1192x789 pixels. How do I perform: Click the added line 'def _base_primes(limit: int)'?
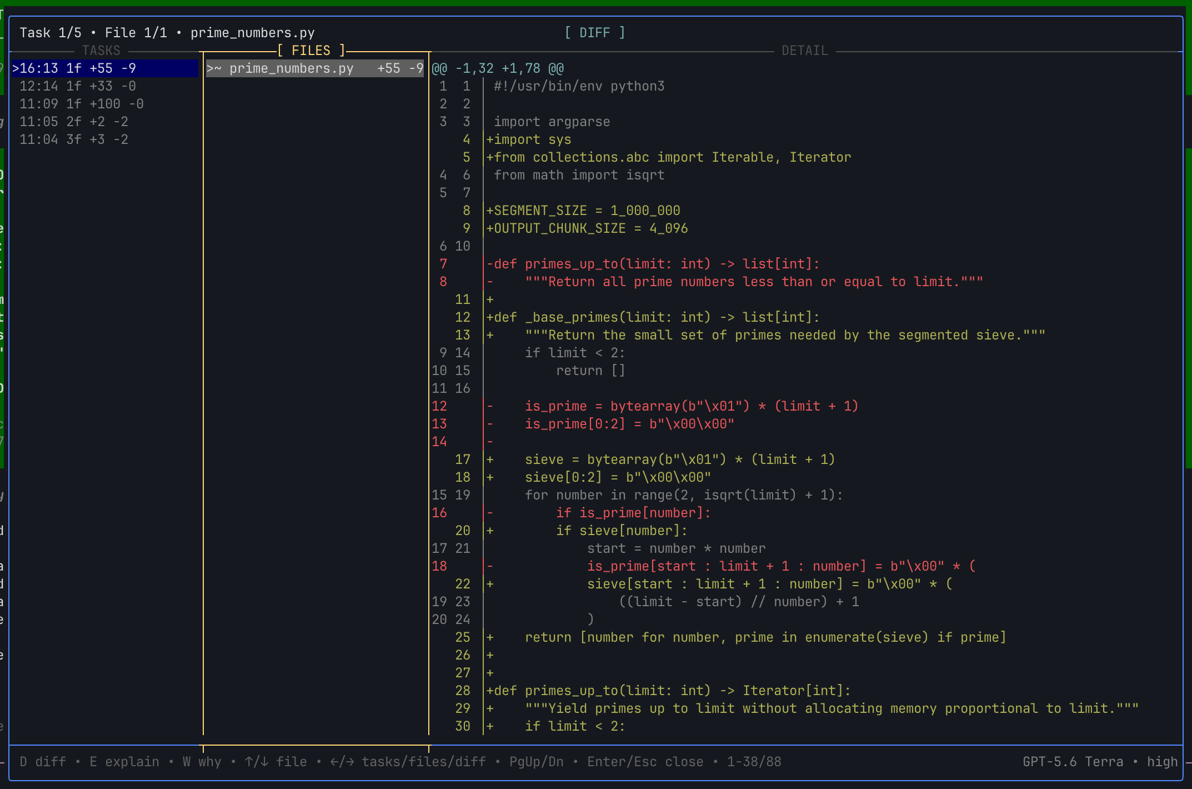point(653,317)
